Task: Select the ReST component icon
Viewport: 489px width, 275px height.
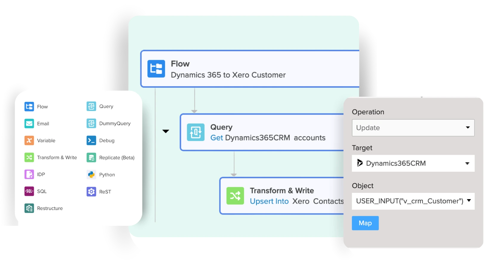Action: coord(91,191)
